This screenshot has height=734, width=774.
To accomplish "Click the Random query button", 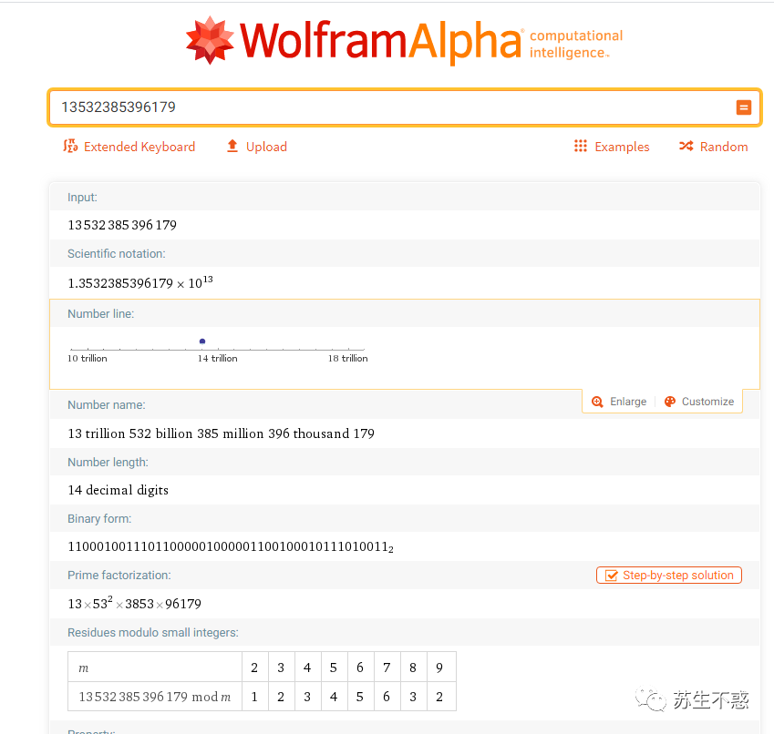I will tap(713, 147).
